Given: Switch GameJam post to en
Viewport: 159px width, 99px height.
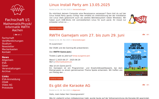Looking at the screenshot, I should 148,35.
